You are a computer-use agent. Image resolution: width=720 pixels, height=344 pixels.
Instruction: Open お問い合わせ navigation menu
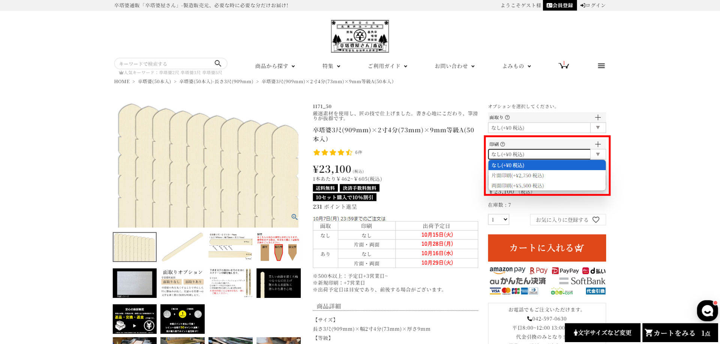point(454,66)
